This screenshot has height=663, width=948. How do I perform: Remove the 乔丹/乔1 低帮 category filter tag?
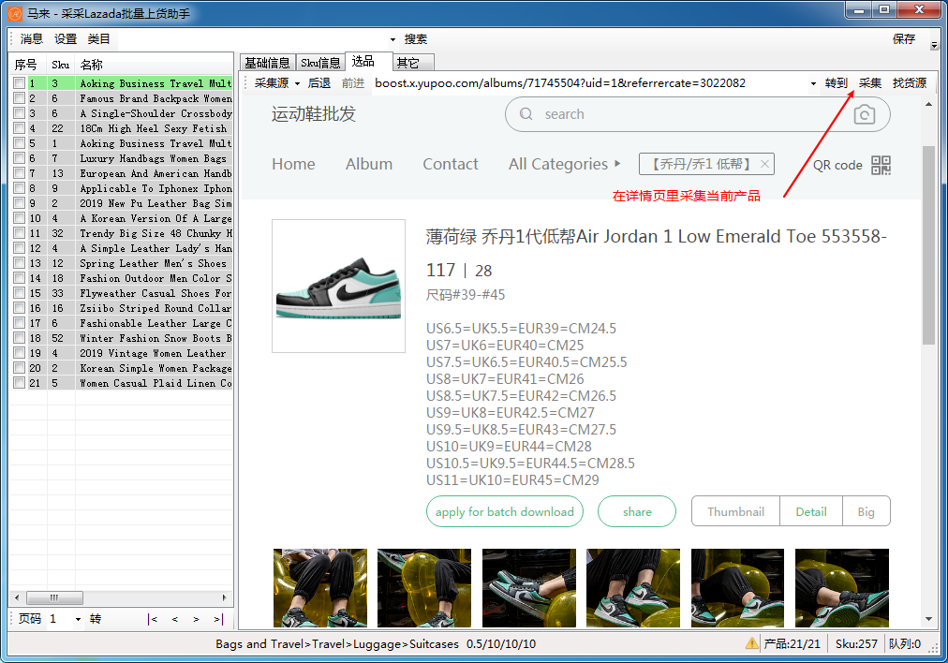tap(764, 164)
